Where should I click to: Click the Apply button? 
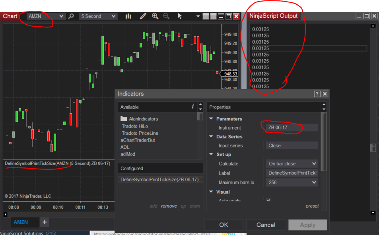click(307, 225)
